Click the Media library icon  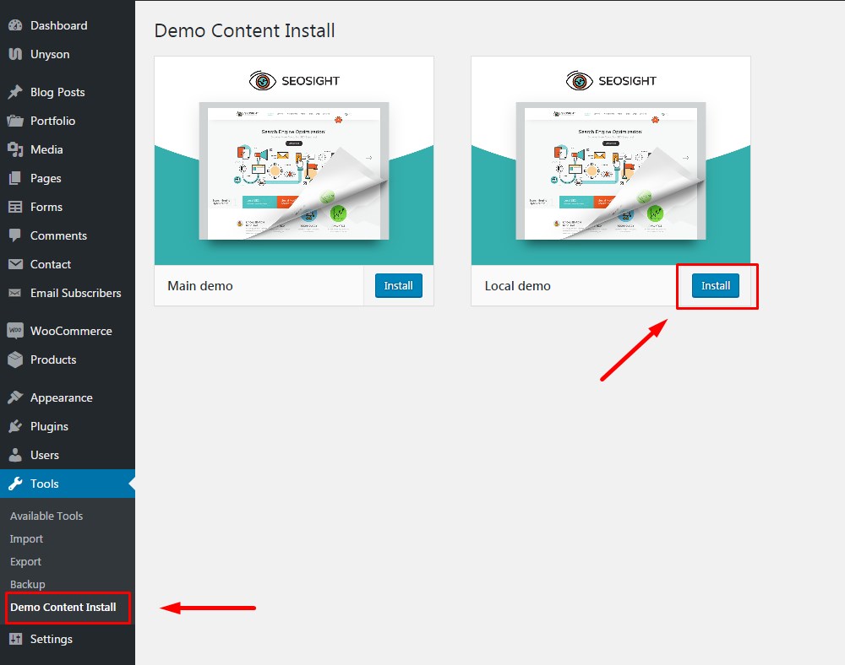point(15,149)
